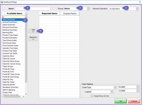Select Banking Misc item

13,33
